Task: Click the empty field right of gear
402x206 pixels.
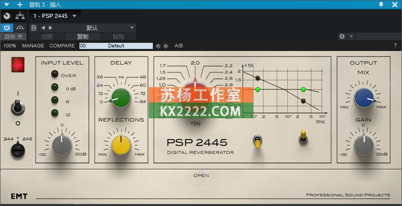Action: tap(378, 36)
